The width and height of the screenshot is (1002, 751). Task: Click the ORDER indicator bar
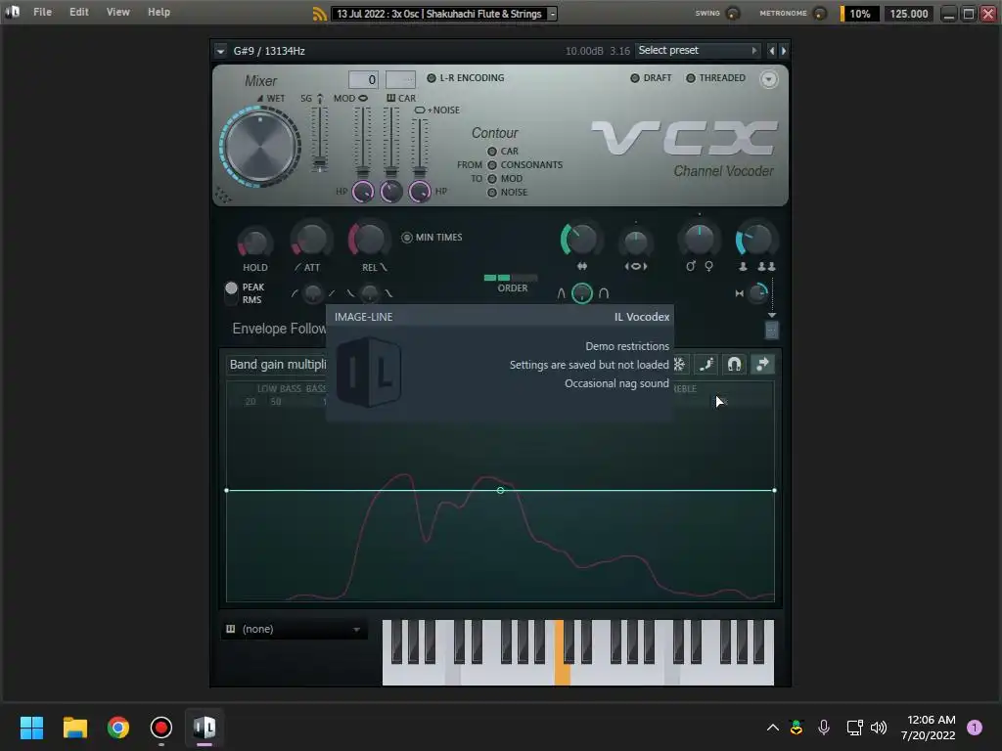(x=511, y=278)
